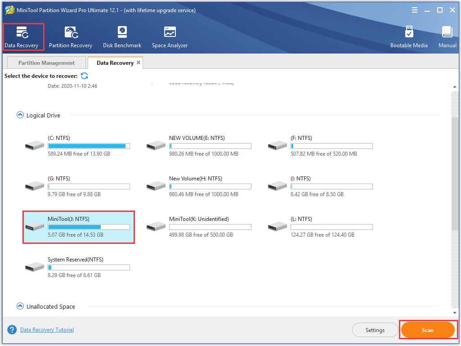Screen dimensions: 461x346
Task: Click the '(C: NTFS)' drive label
Action: point(59,138)
